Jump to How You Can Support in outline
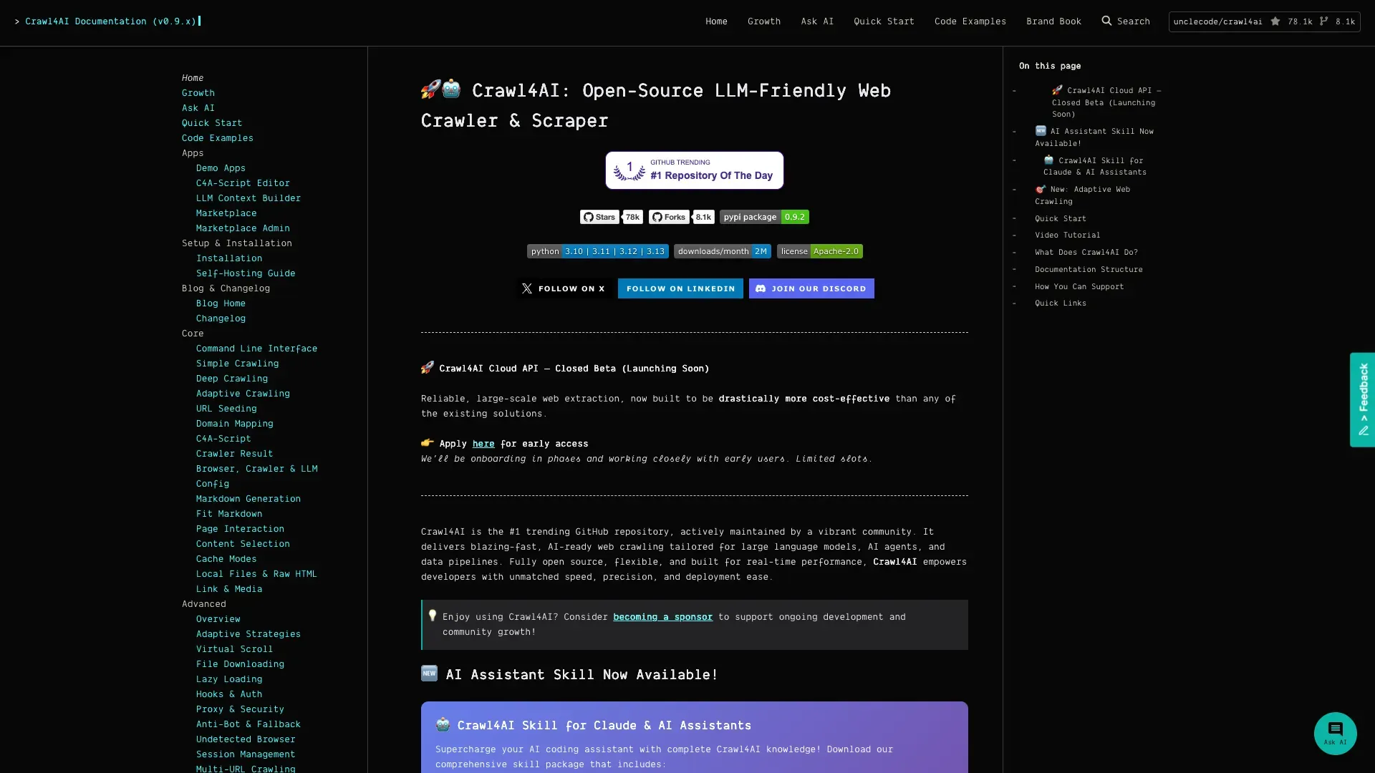Screen dimensions: 1375x773 1079,286
